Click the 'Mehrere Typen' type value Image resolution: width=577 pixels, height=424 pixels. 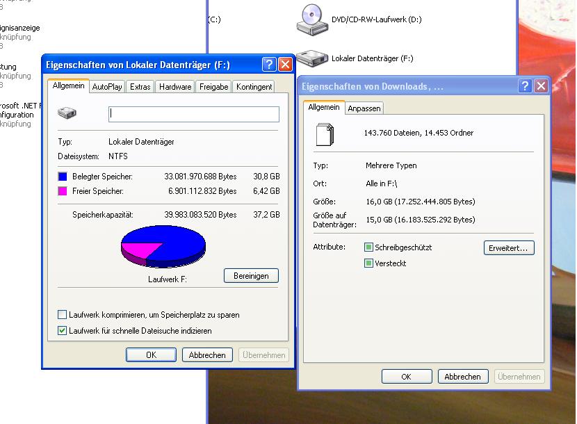[x=391, y=165]
